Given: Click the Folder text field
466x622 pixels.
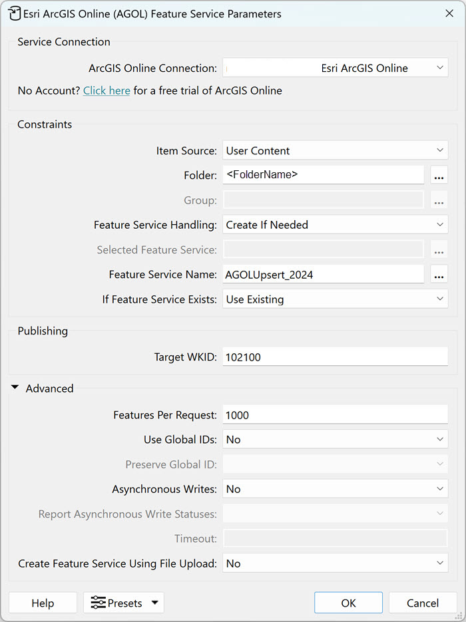Looking at the screenshot, I should click(x=323, y=174).
